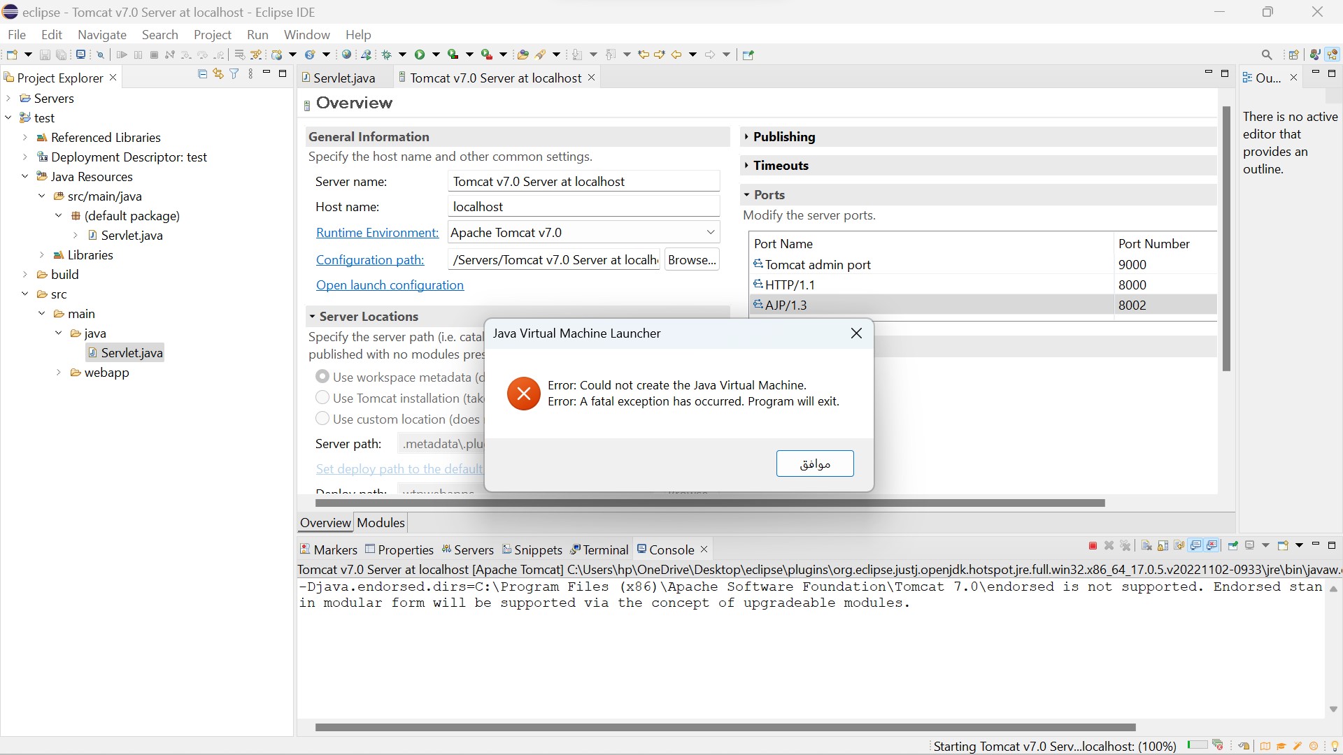1343x755 pixels.
Task: Open the Navigate menu
Action: click(x=102, y=34)
